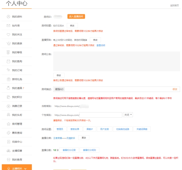Open the 禁言名单 room setting
Image resolution: width=182 pixels, height=170 pixels.
[x=75, y=129]
